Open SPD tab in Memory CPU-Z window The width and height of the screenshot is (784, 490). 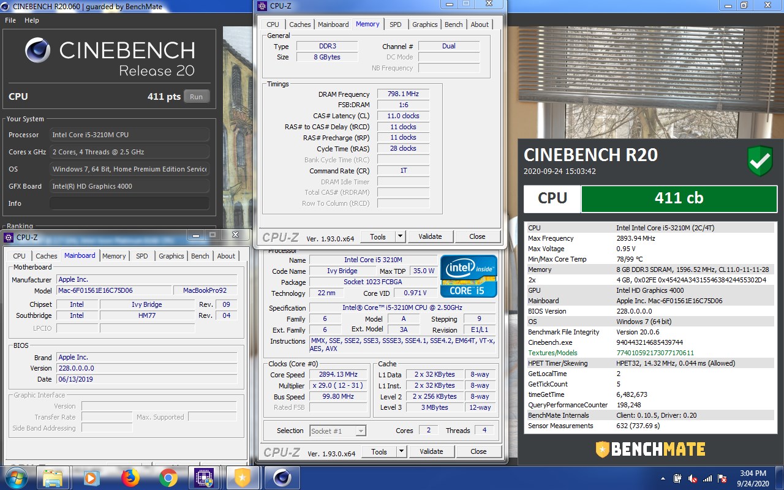pyautogui.click(x=396, y=24)
